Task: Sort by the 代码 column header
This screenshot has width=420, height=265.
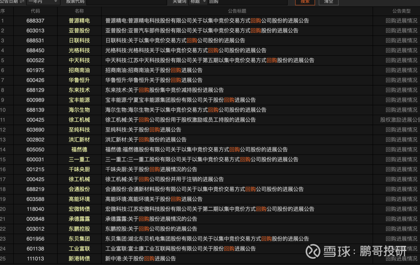Action: (x=35, y=11)
